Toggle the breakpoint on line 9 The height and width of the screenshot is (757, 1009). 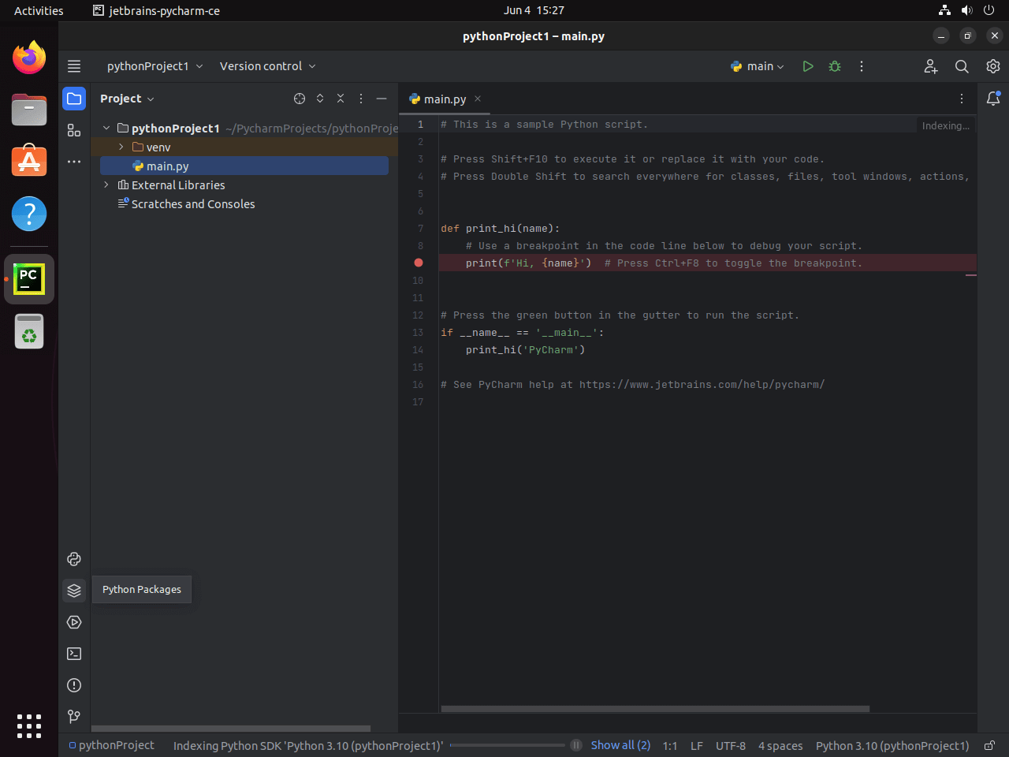click(x=418, y=263)
